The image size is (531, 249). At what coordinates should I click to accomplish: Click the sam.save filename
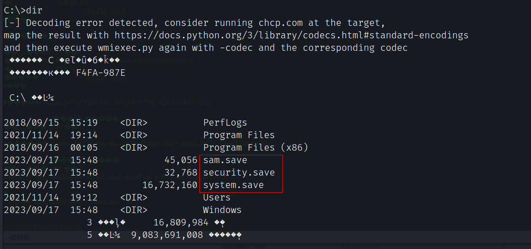225,160
